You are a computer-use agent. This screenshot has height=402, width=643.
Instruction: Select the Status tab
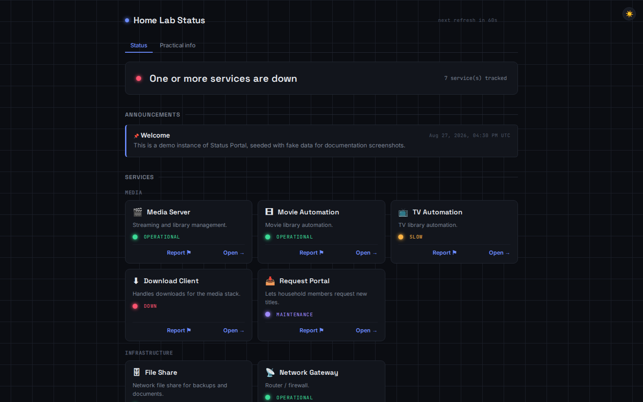coord(139,46)
